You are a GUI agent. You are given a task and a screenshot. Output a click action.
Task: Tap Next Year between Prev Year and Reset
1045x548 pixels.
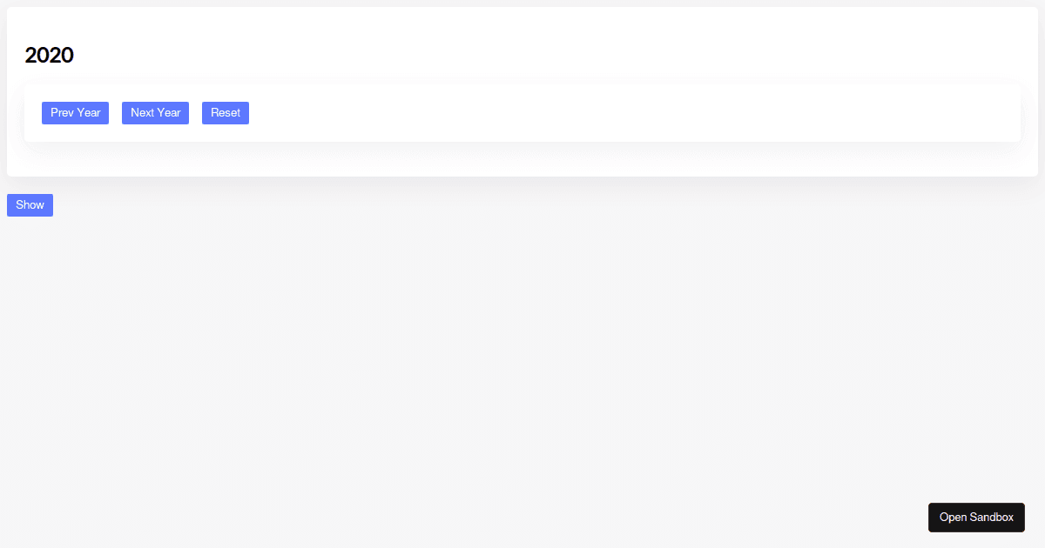click(x=155, y=113)
